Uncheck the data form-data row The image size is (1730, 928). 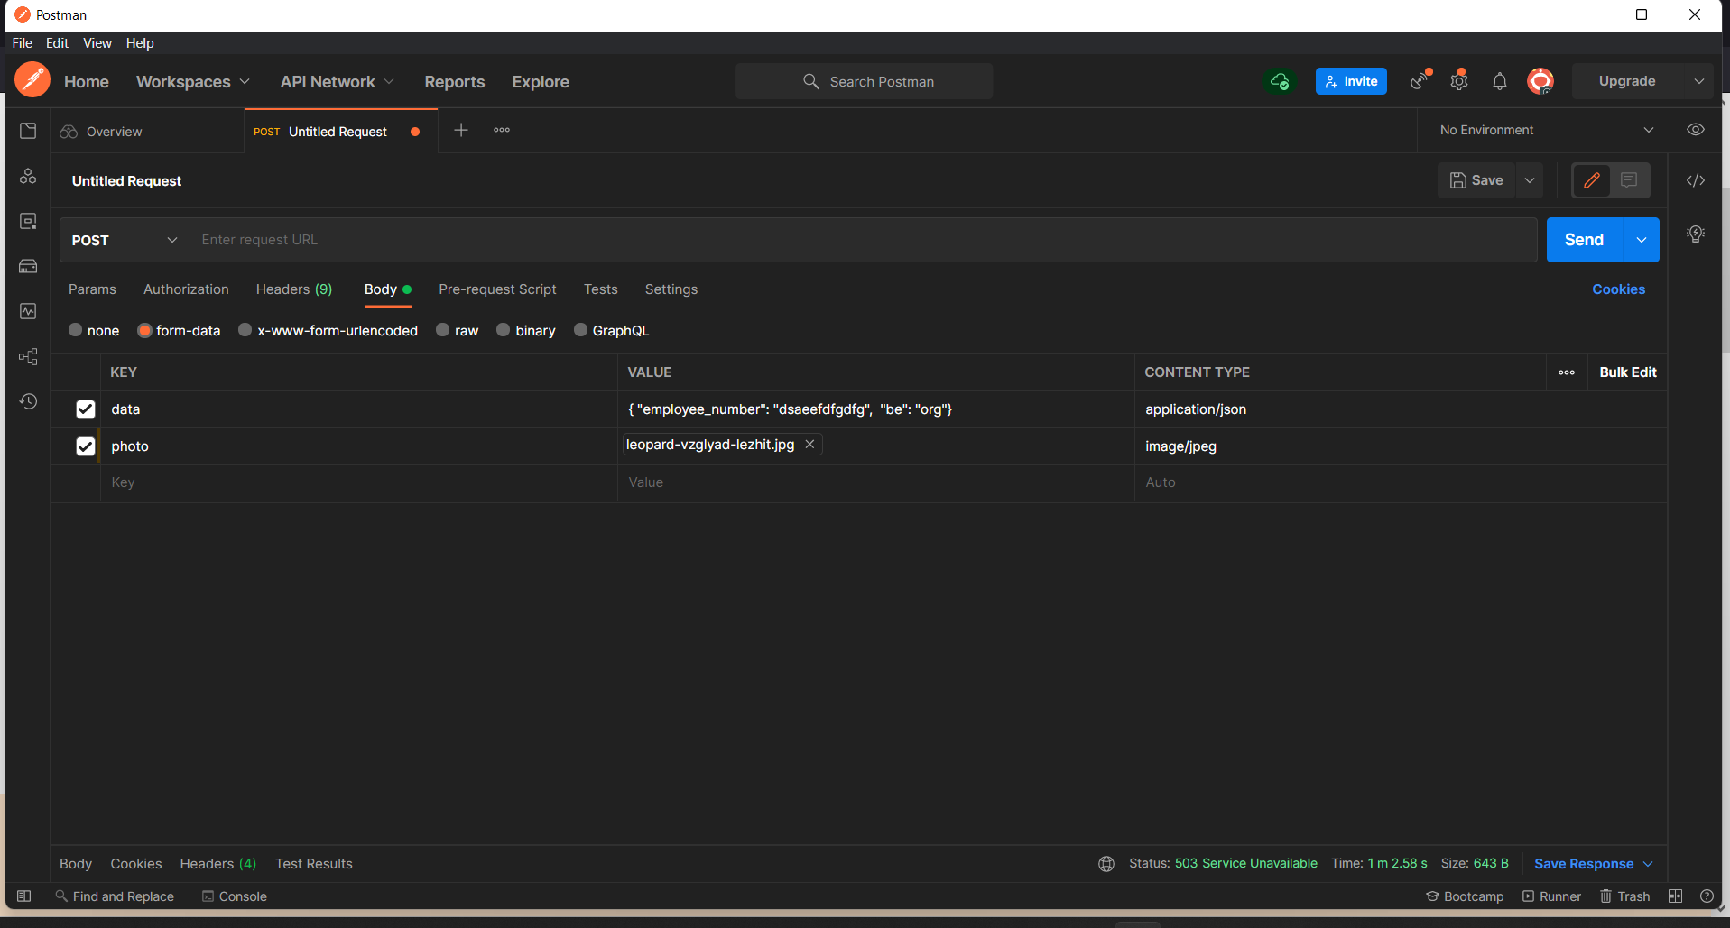[85, 409]
